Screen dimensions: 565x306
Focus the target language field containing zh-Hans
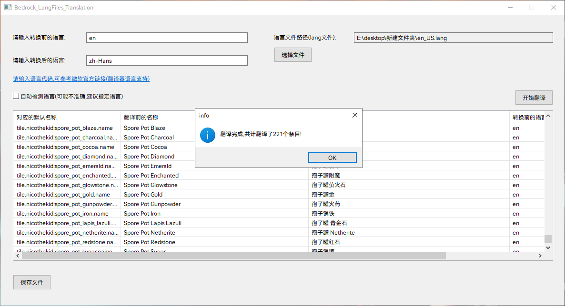pyautogui.click(x=167, y=60)
